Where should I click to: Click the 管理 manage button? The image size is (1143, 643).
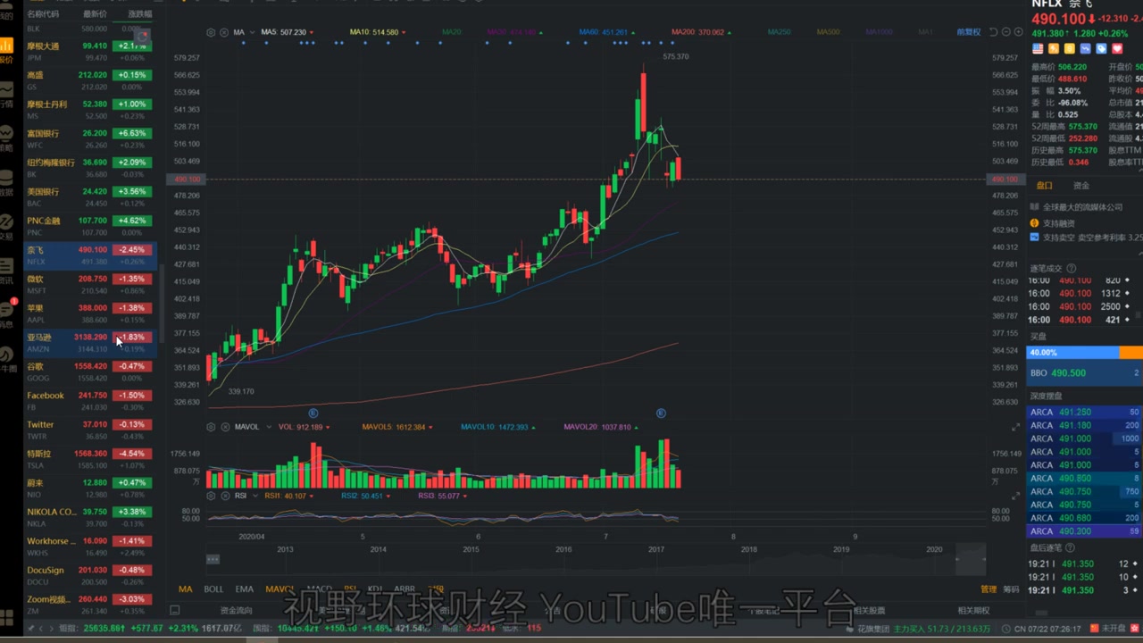[x=989, y=589]
